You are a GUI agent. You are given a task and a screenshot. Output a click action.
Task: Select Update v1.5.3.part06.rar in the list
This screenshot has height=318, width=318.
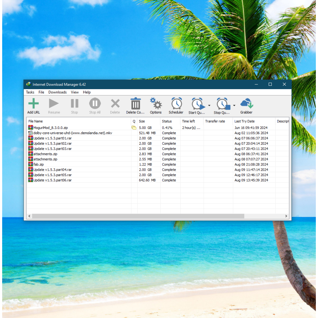52,180
